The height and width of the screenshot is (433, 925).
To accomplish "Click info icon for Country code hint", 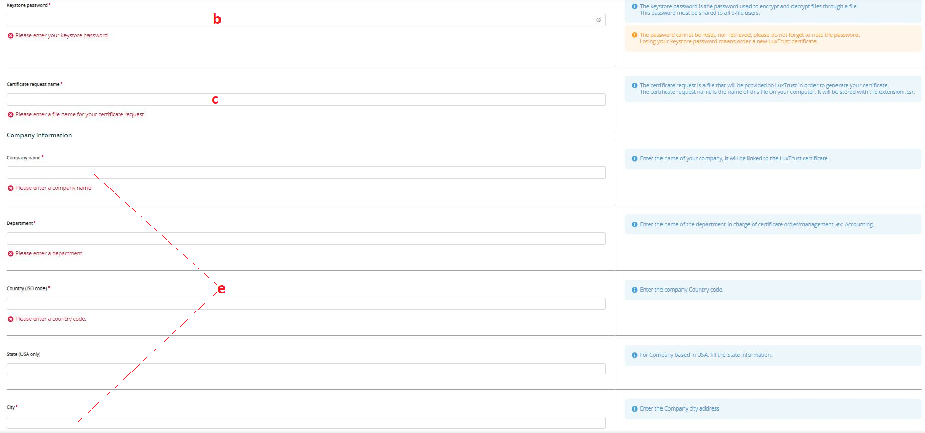I will click(x=634, y=290).
